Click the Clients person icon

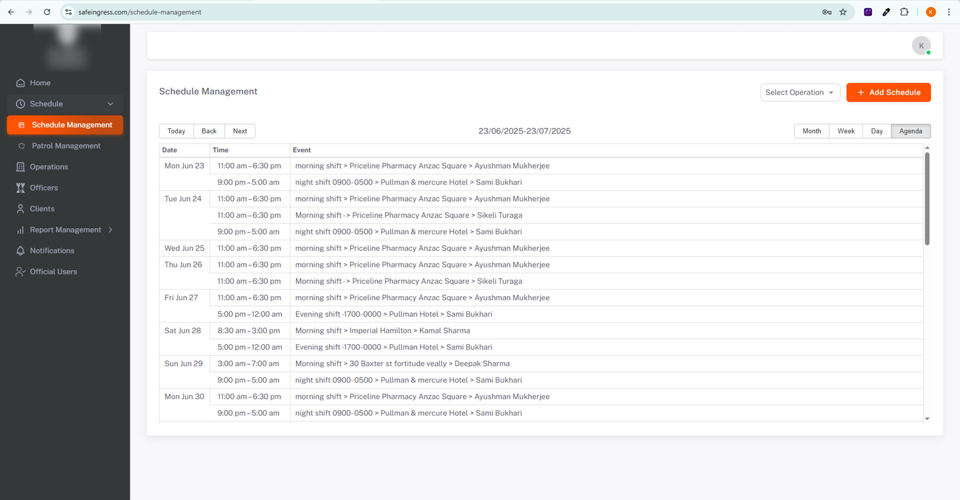[x=21, y=209]
